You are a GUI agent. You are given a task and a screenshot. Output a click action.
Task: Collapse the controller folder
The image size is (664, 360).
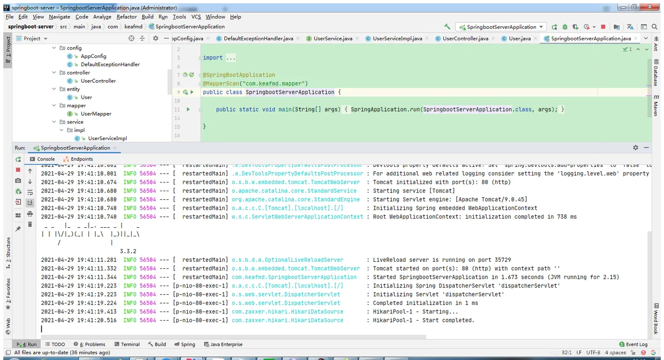point(54,73)
